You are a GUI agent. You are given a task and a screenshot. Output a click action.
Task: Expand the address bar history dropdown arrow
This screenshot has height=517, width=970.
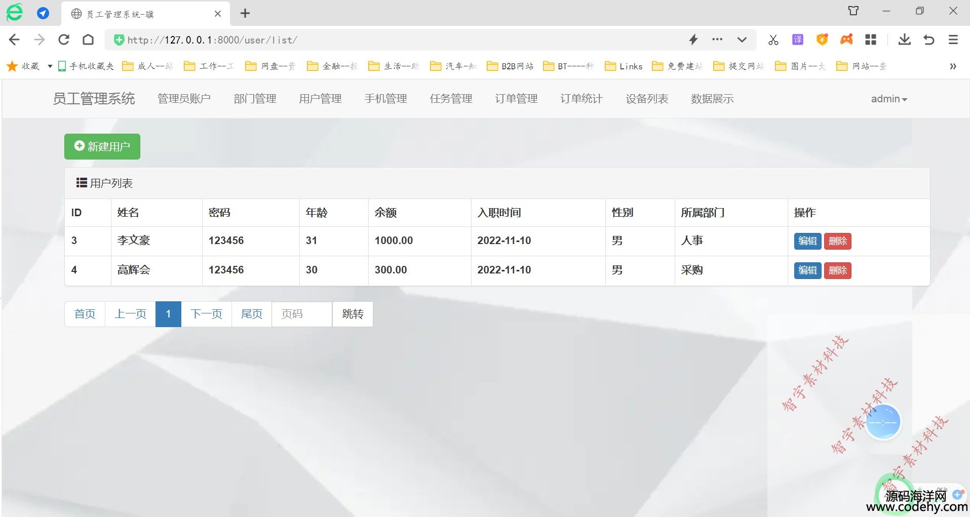click(x=742, y=39)
